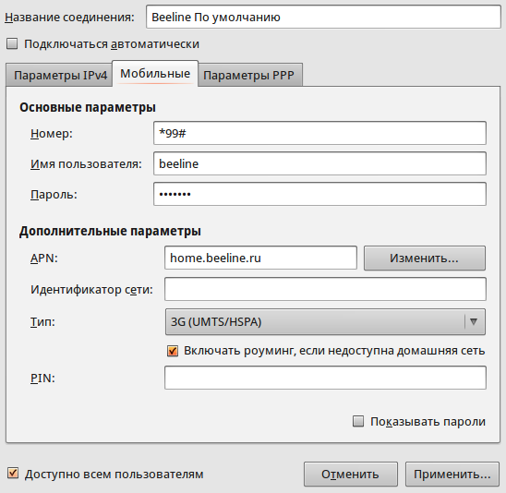Click the 'Отменить' button
The height and width of the screenshot is (493, 506).
pyautogui.click(x=351, y=474)
